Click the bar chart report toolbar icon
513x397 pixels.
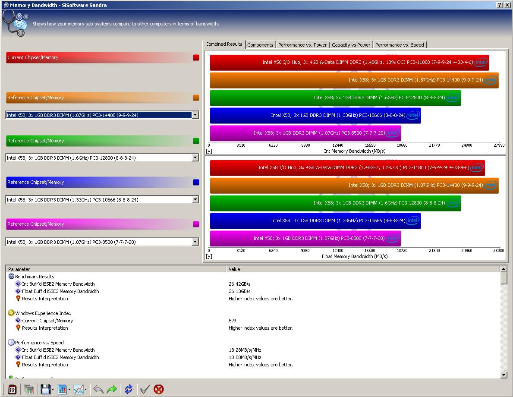62,389
